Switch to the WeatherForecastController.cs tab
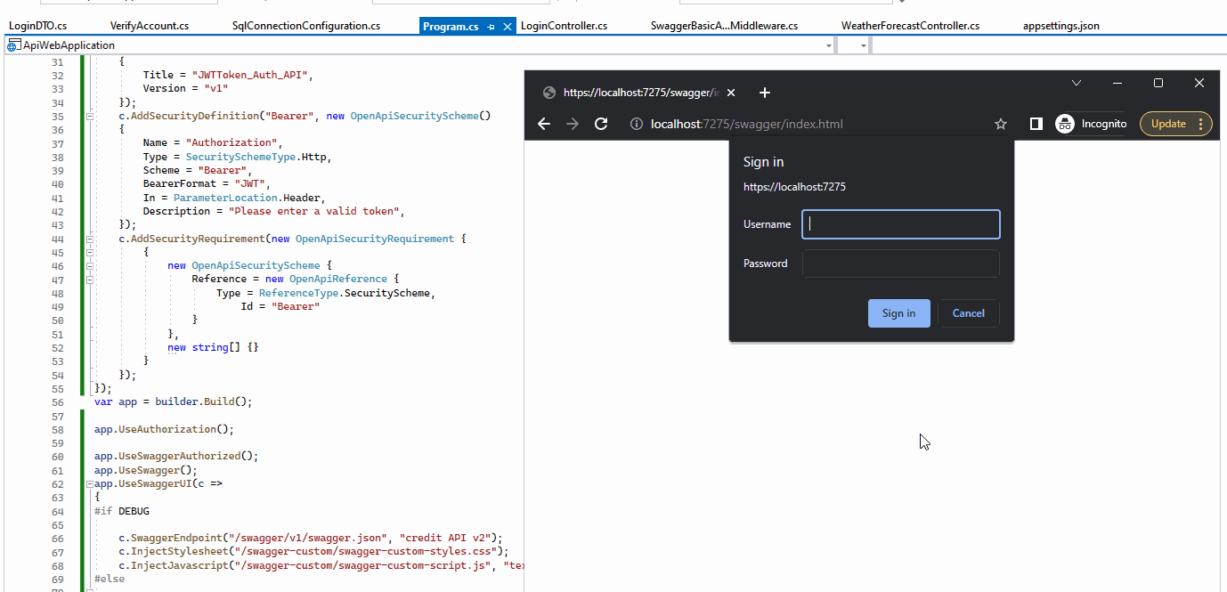Image resolution: width=1227 pixels, height=592 pixels. coord(910,26)
